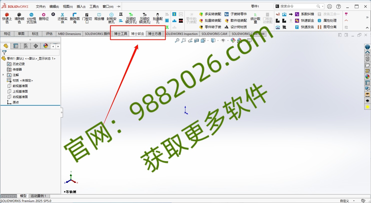
Task: Toggle hide/show items eye icon
Action: [x=223, y=40]
